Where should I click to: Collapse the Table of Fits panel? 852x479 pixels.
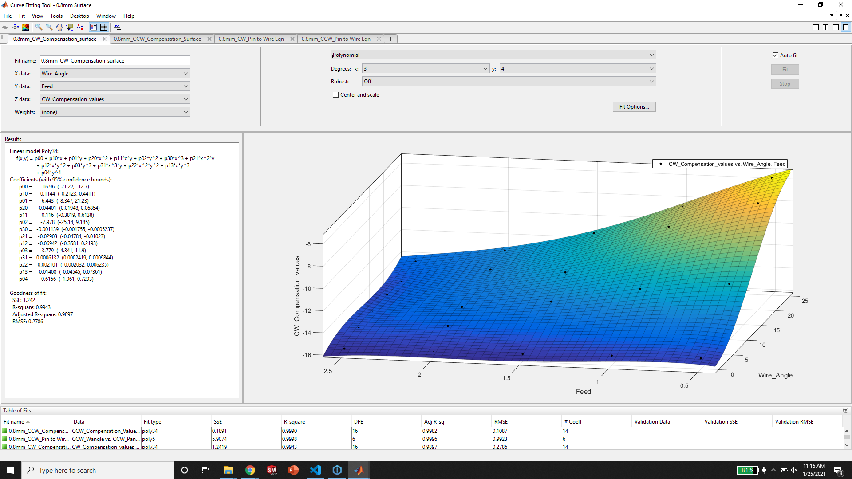click(x=846, y=411)
